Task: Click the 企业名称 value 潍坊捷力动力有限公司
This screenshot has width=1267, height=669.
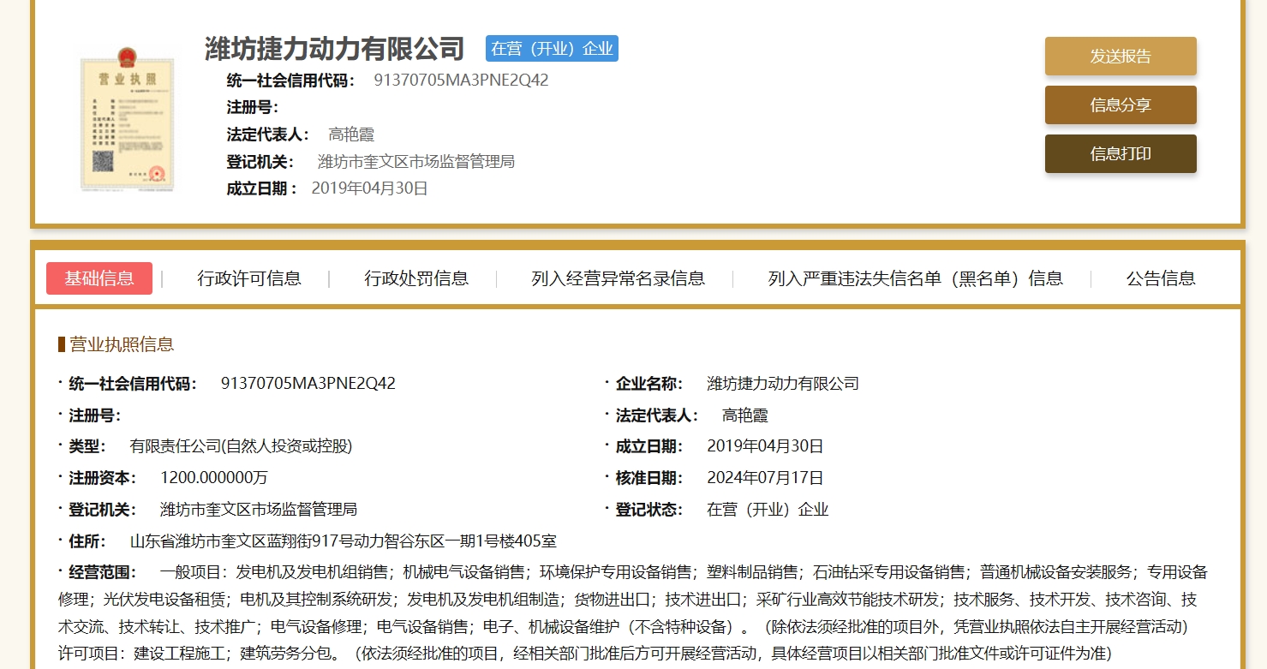Action: [783, 384]
